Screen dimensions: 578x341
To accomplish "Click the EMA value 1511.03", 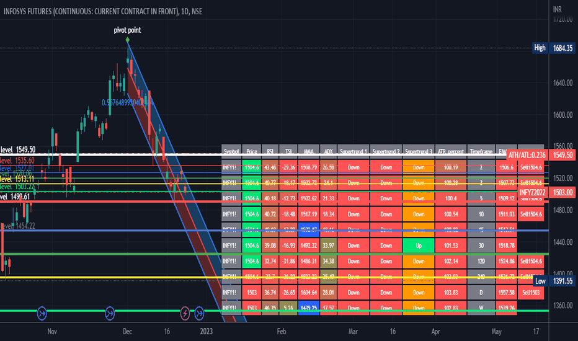I will [506, 214].
